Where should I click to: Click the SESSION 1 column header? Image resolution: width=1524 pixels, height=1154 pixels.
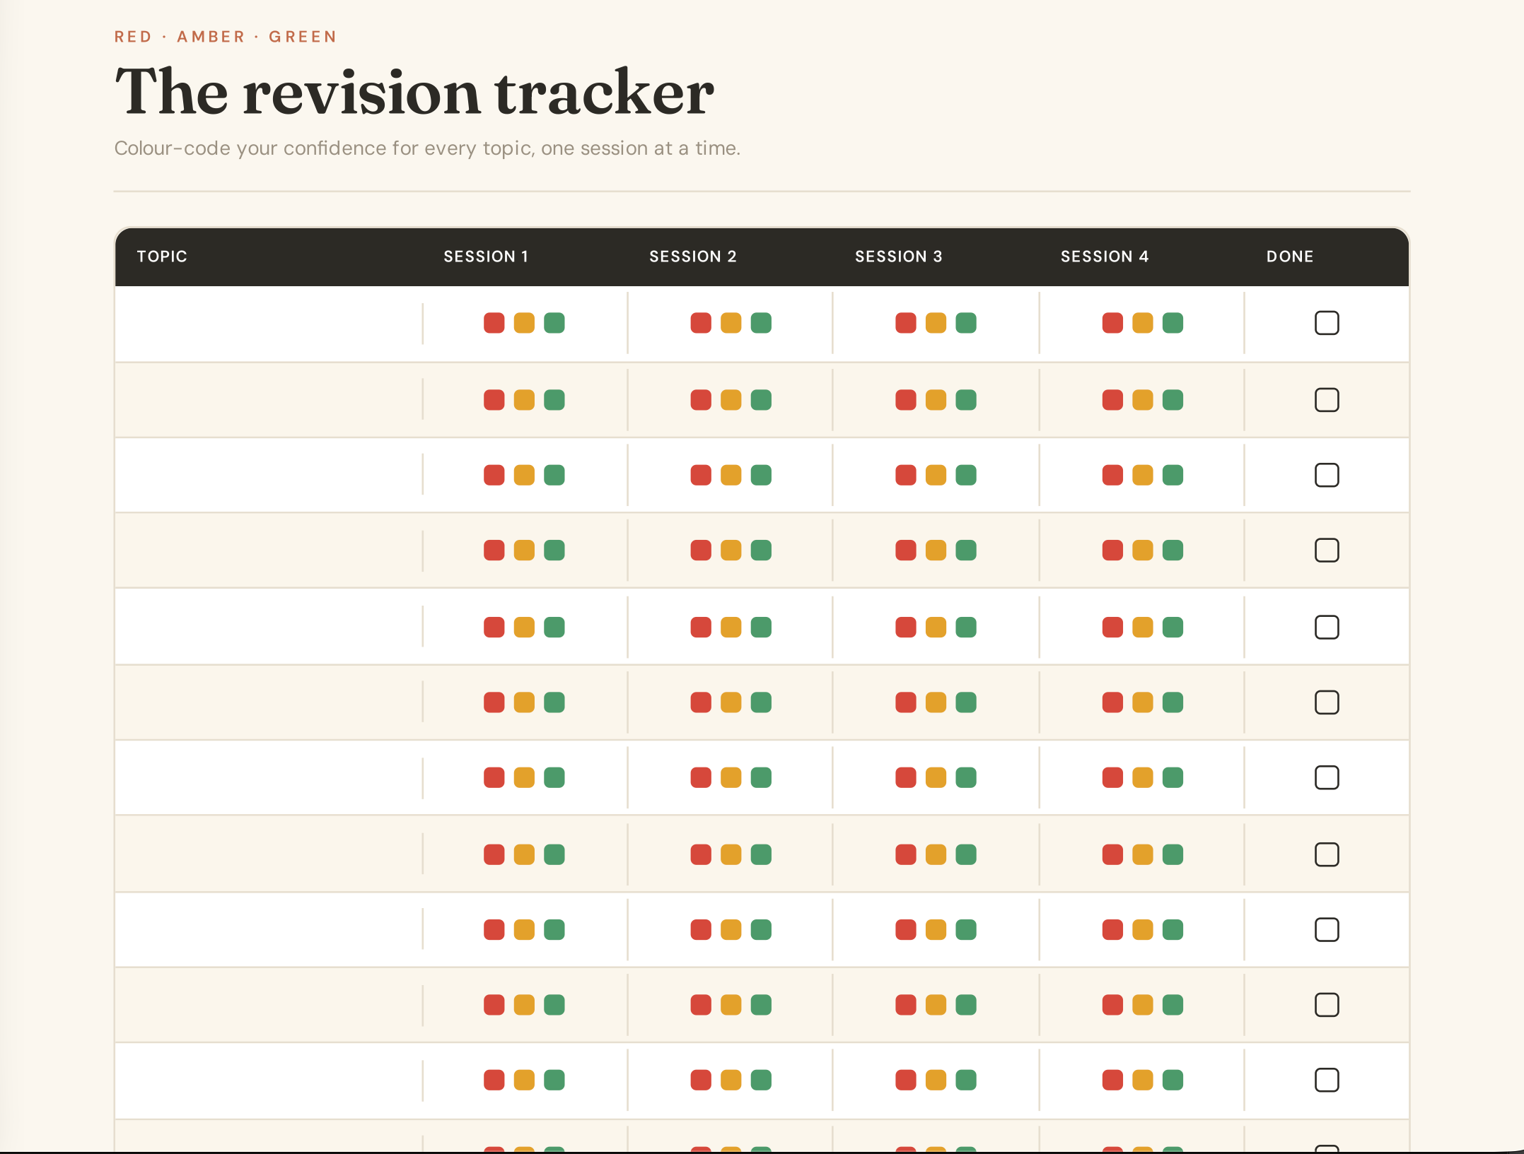[x=486, y=257]
